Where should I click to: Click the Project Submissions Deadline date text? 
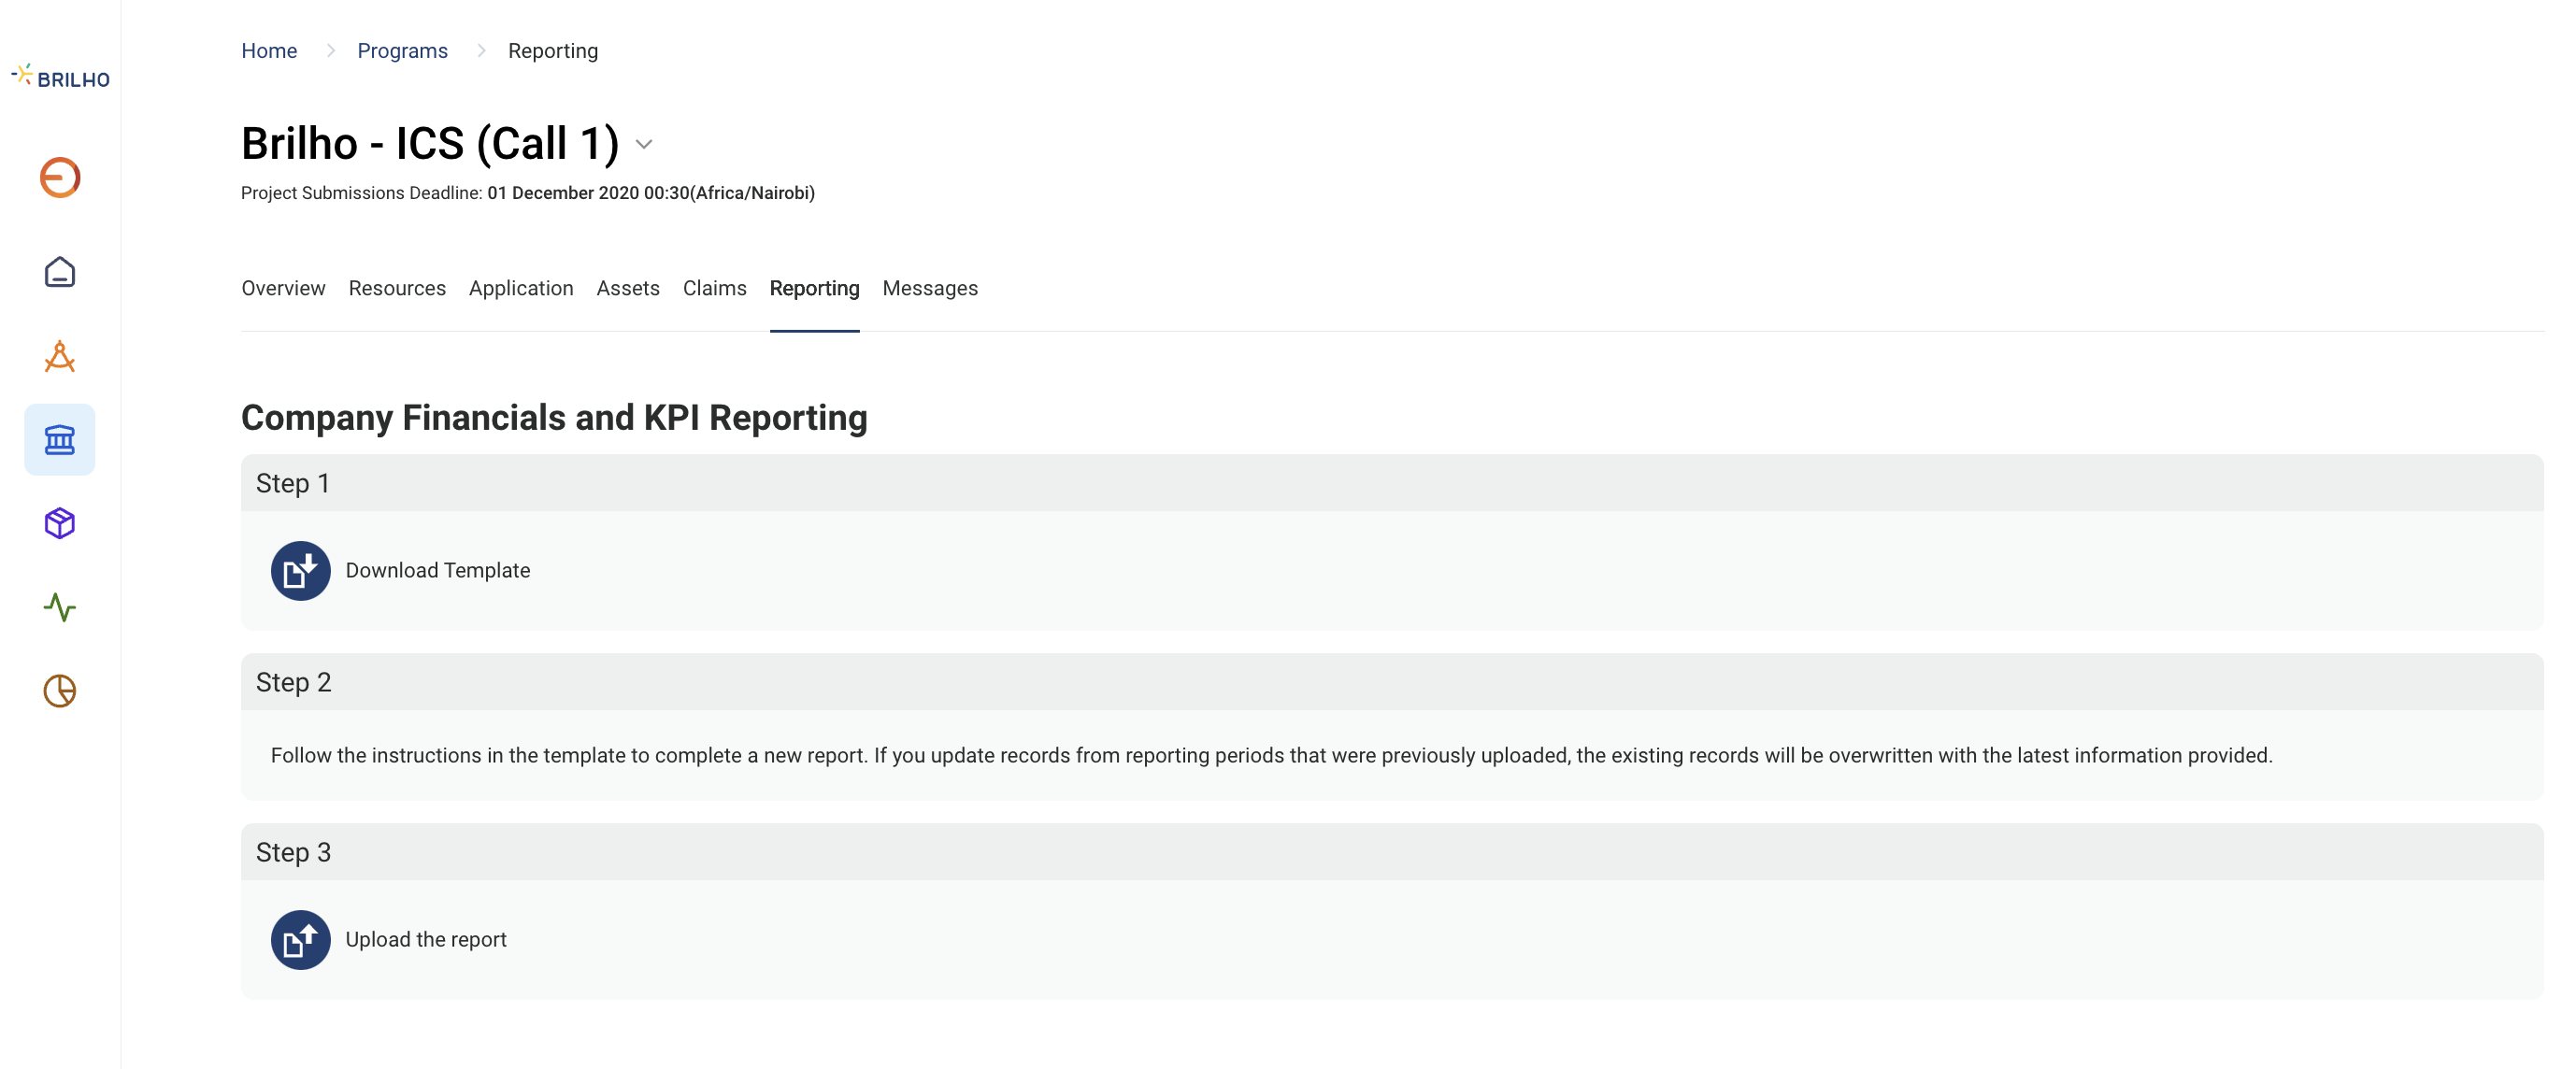click(651, 193)
